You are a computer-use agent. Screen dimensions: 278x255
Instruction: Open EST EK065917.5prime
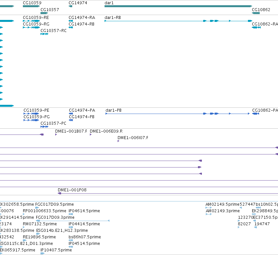pyautogui.click(x=18, y=250)
